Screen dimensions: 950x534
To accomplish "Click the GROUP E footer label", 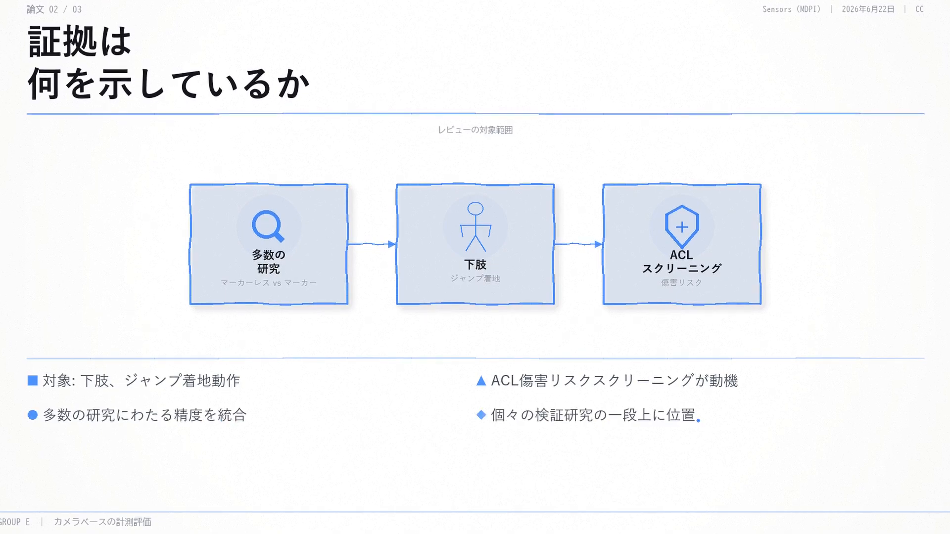I will pos(14,522).
